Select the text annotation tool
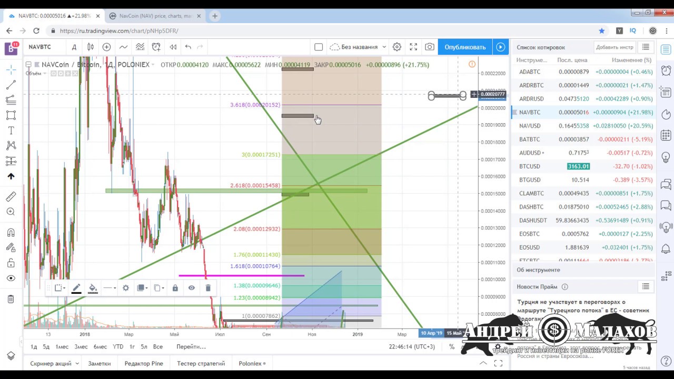Image resolution: width=674 pixels, height=379 pixels. coord(11,131)
